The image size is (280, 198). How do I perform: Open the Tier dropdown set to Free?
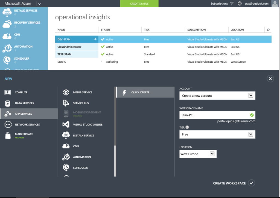pyautogui.click(x=251, y=134)
